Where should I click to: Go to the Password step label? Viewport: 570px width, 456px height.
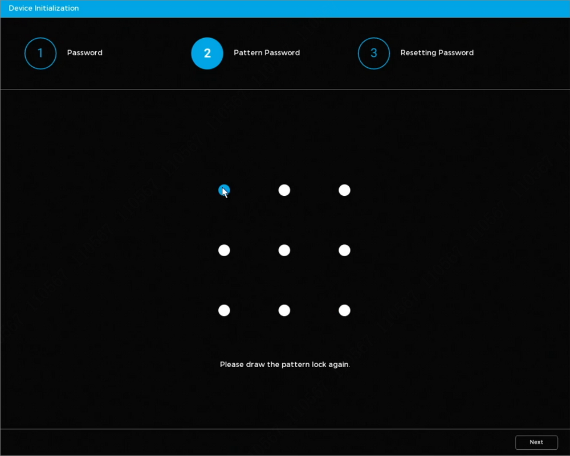point(85,53)
